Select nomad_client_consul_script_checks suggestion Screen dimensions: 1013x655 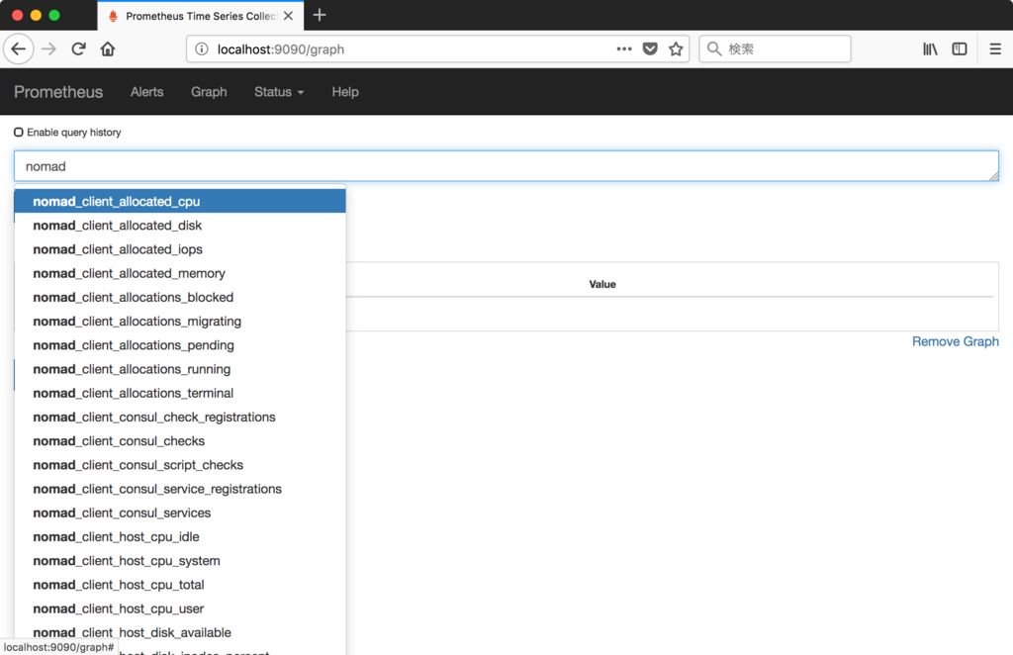tap(180, 464)
